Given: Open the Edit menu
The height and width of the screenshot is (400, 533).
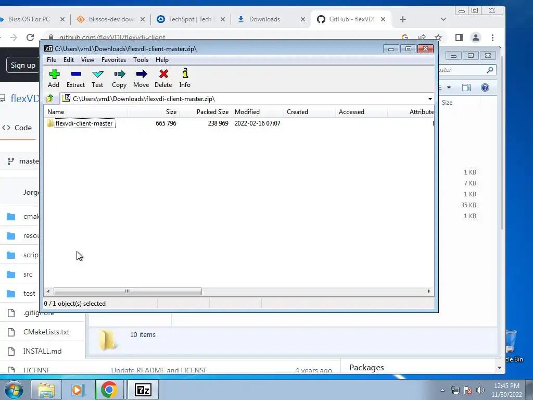Looking at the screenshot, I should tap(69, 60).
